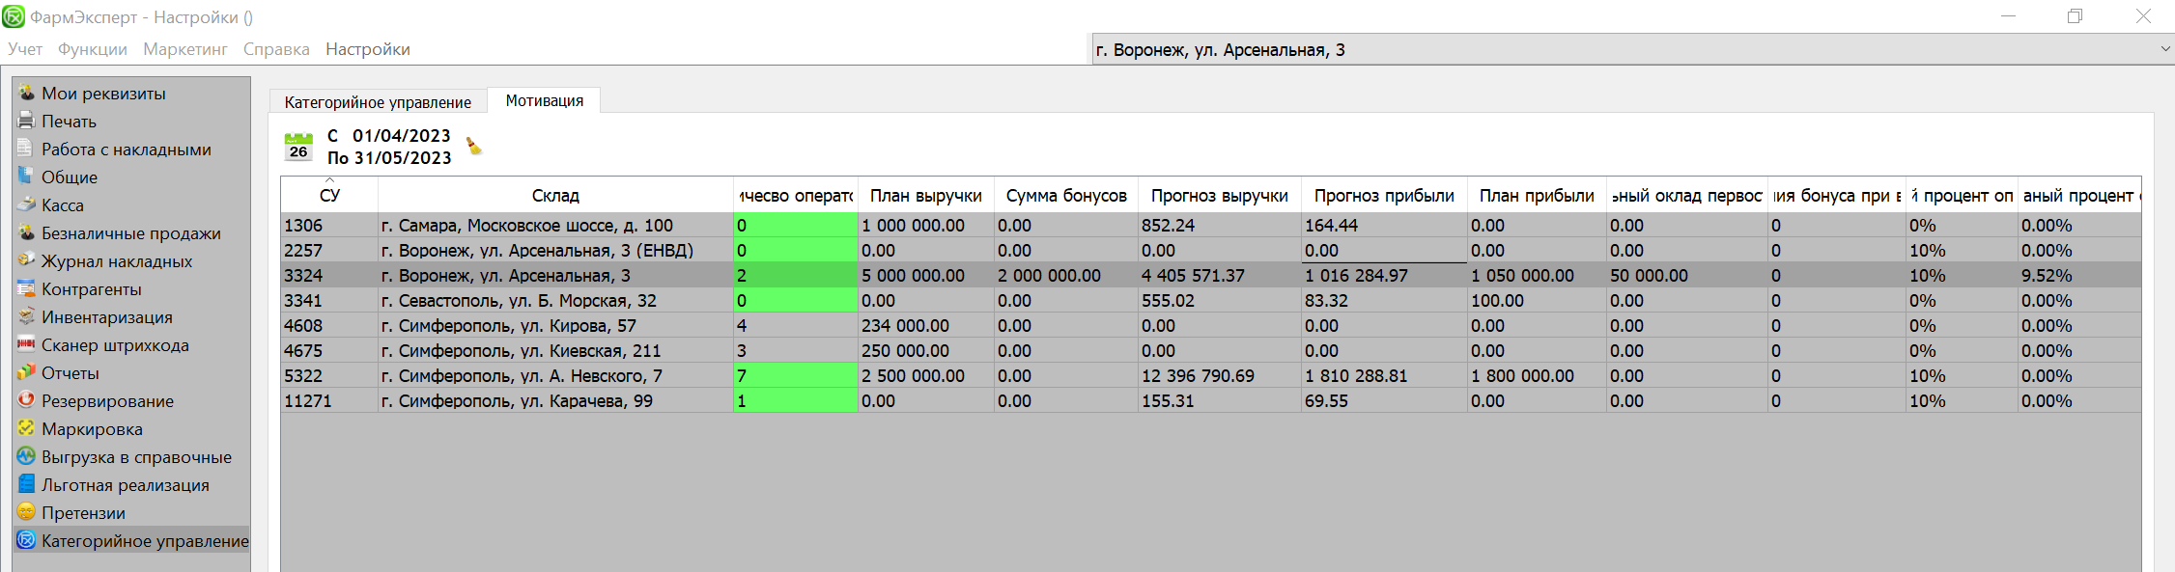Image resolution: width=2175 pixels, height=572 pixels.
Task: Go to Льготная реализация section
Action: (x=125, y=485)
